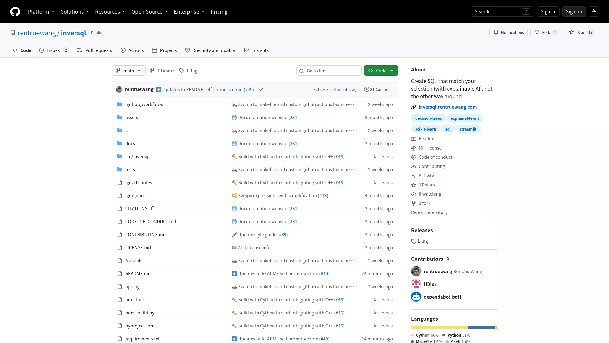
Task: Open pull request #49 in commit header
Action: click(249, 90)
